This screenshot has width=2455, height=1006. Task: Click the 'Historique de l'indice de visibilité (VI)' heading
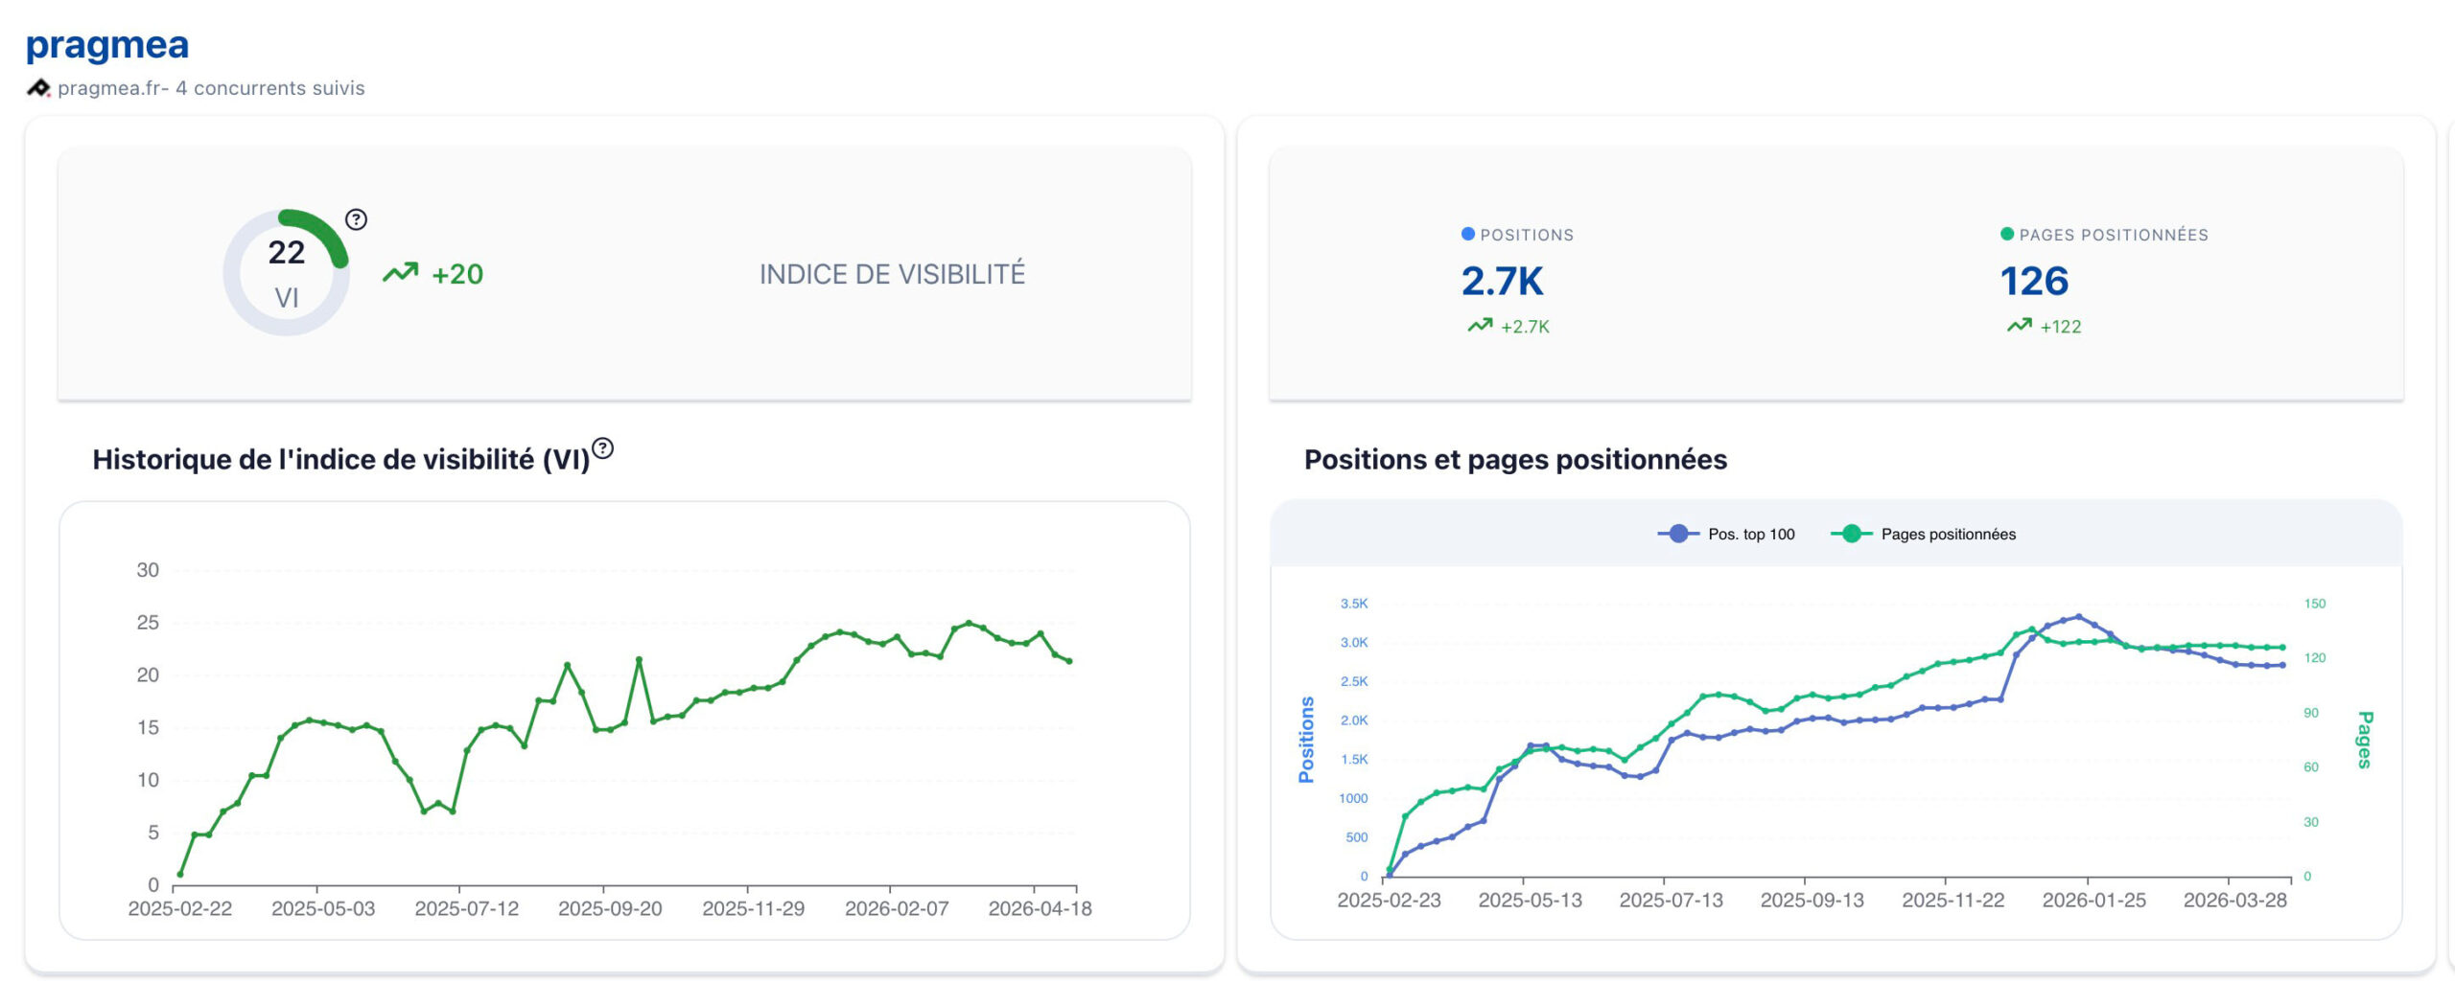(x=340, y=460)
